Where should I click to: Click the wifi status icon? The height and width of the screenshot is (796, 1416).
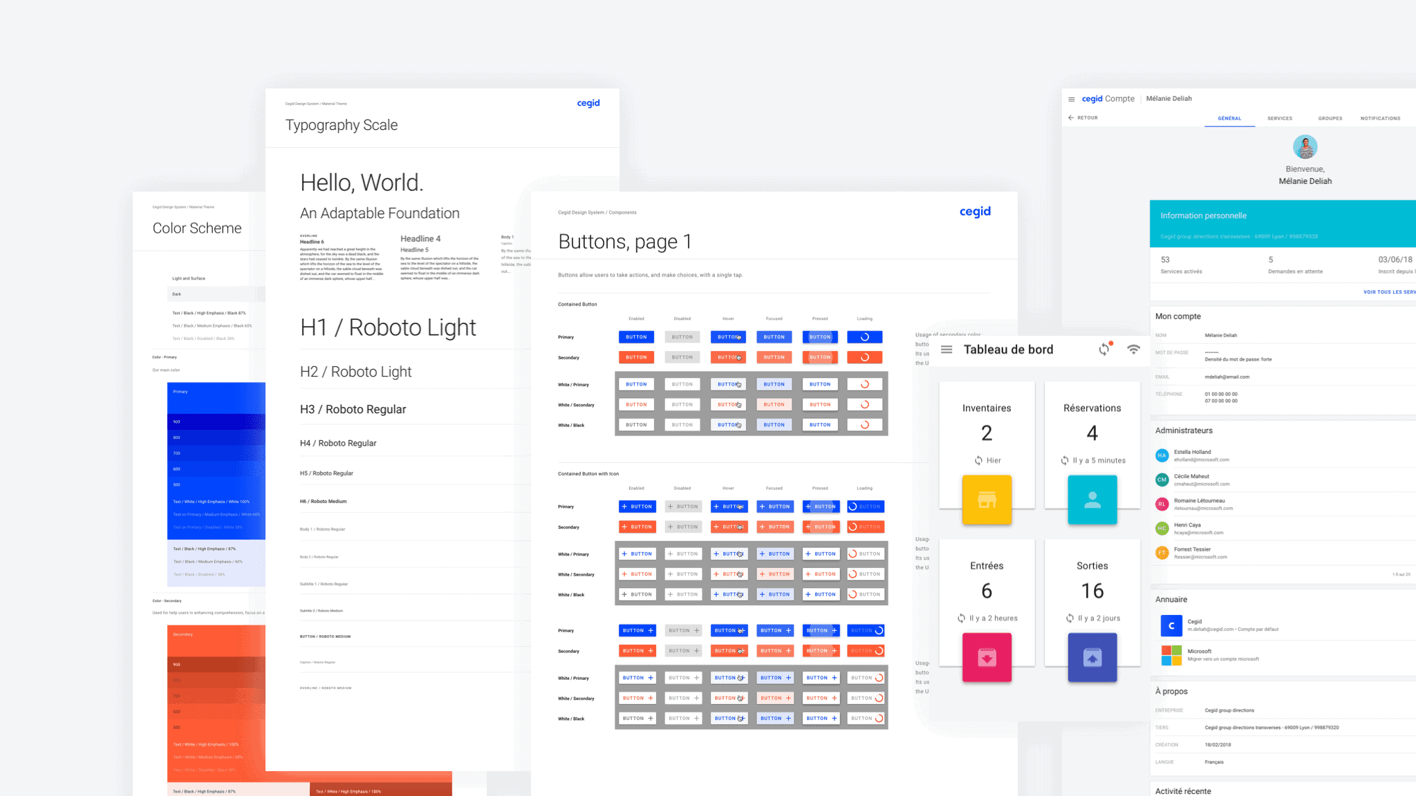click(1133, 349)
